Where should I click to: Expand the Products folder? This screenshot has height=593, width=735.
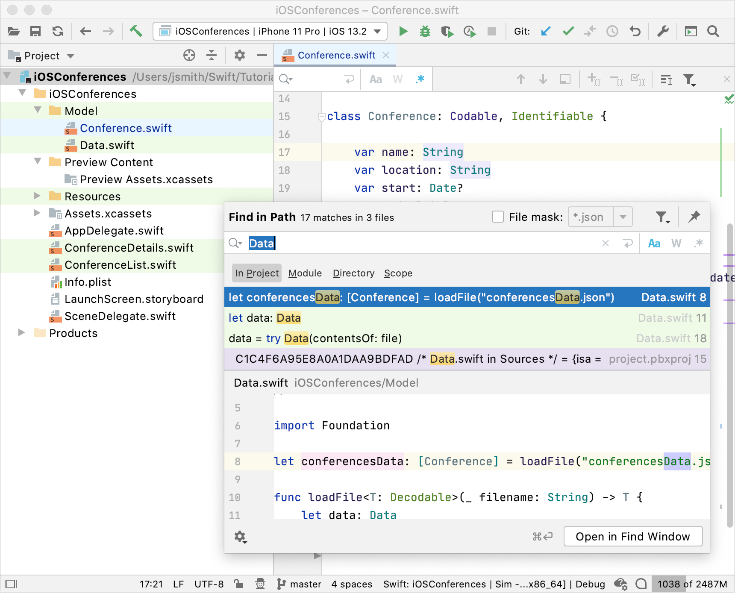pyautogui.click(x=22, y=332)
